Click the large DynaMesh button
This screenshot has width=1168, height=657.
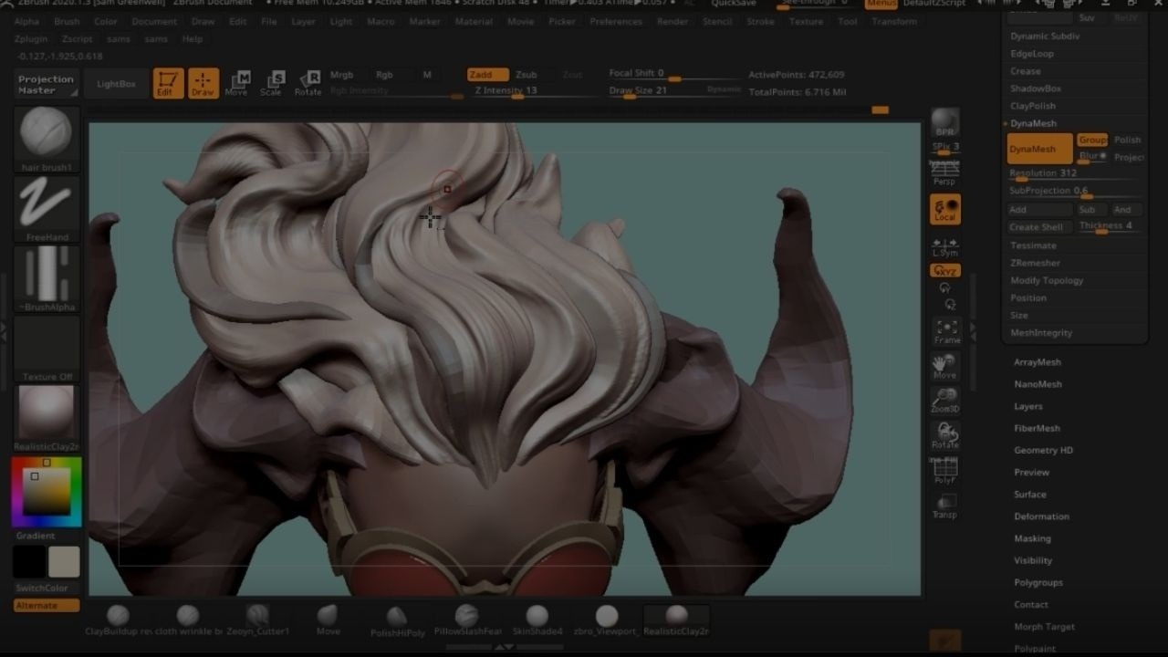[x=1038, y=149]
